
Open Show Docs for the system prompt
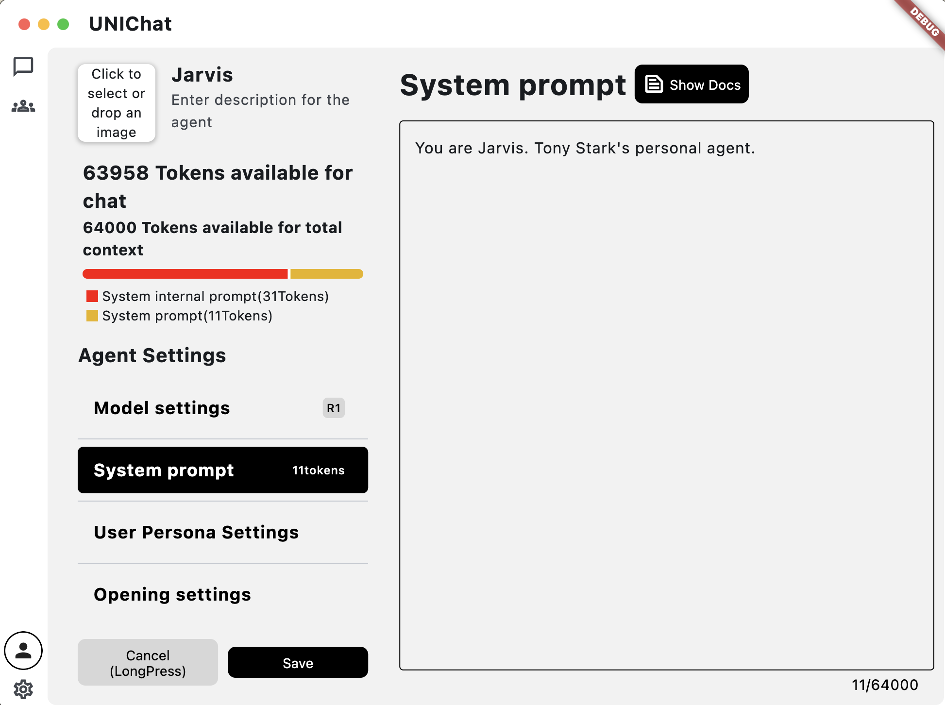coord(692,84)
